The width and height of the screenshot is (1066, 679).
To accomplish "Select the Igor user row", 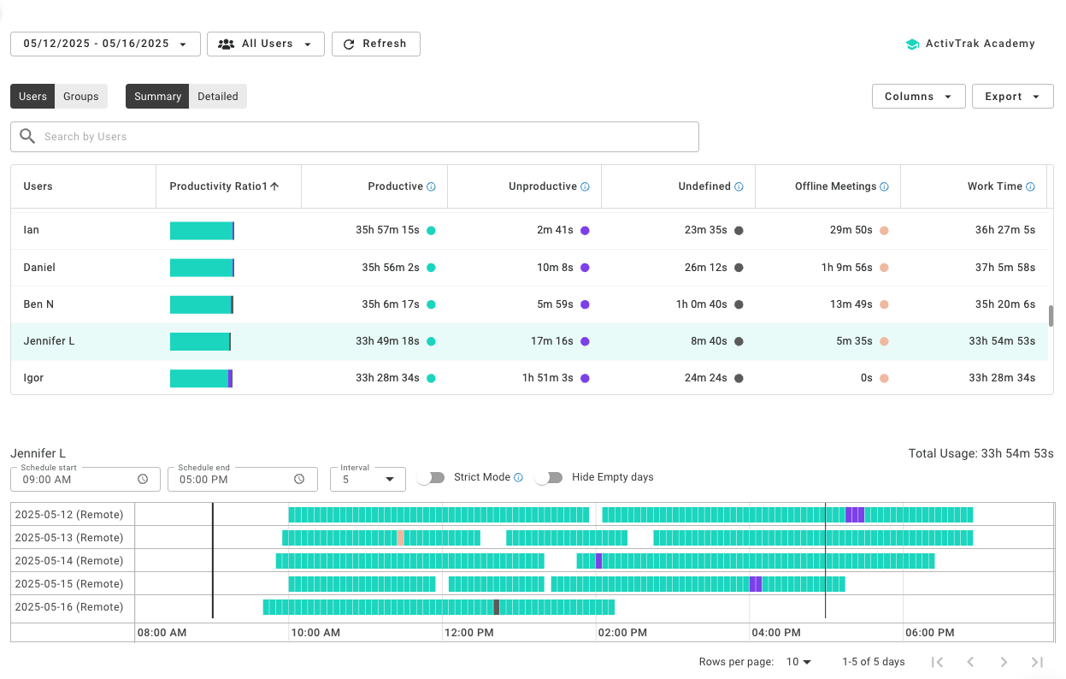I will coord(529,378).
